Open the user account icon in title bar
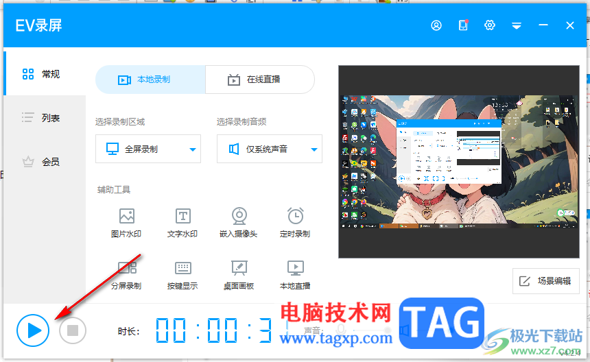 [436, 25]
